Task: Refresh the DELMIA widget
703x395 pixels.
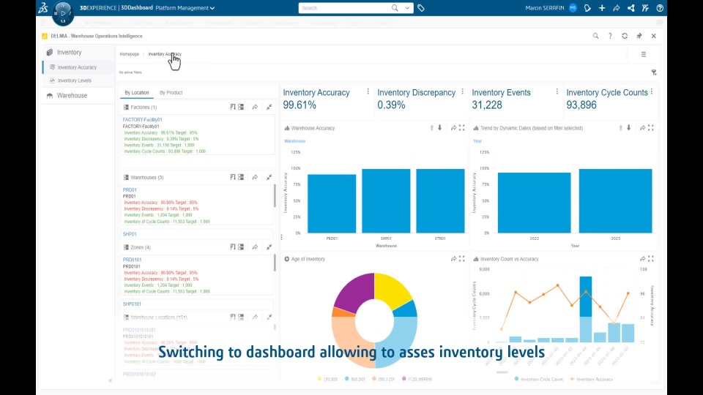Action: [x=625, y=36]
